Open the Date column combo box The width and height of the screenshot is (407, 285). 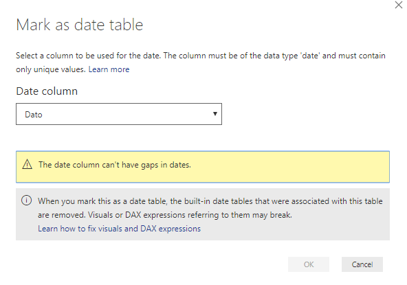pyautogui.click(x=119, y=114)
